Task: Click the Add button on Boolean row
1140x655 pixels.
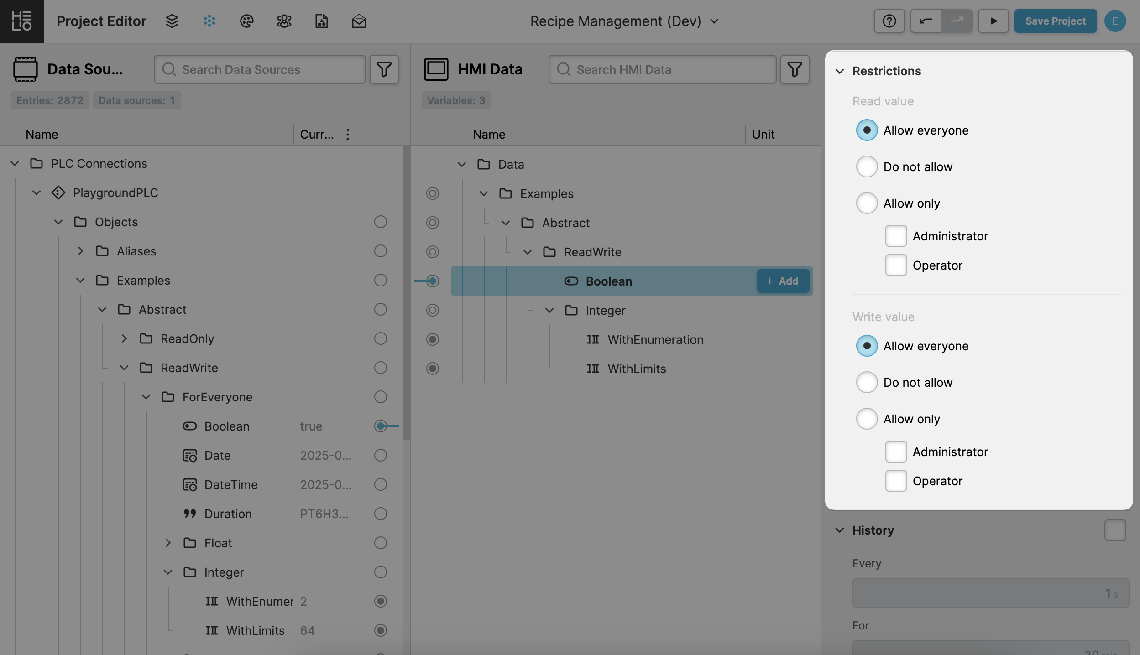Action: pos(783,281)
